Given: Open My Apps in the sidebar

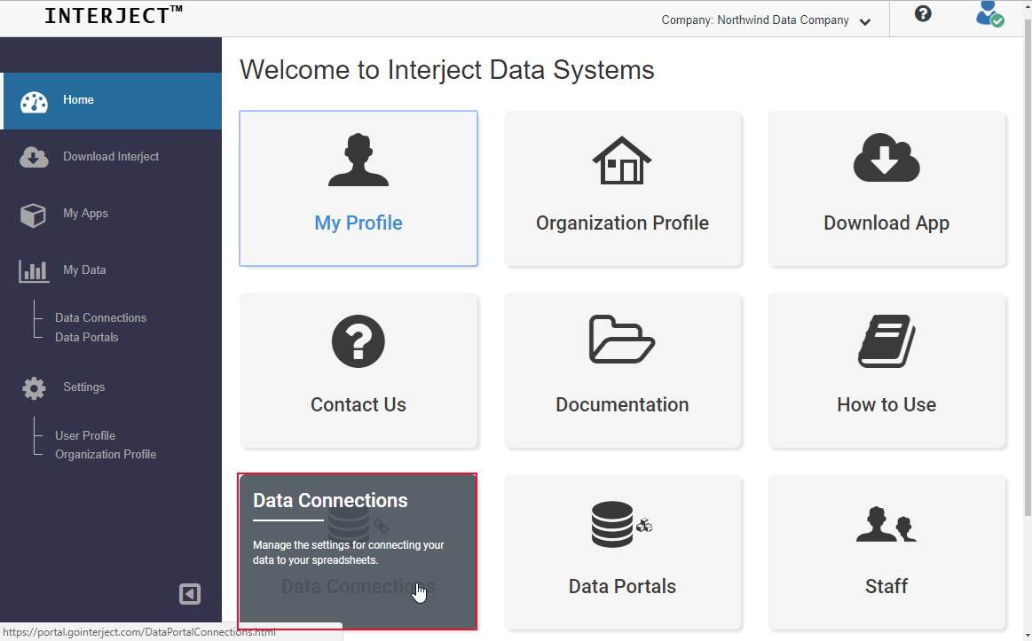Looking at the screenshot, I should 85,213.
